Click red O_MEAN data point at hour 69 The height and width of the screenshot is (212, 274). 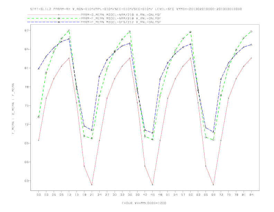(x=213, y=185)
